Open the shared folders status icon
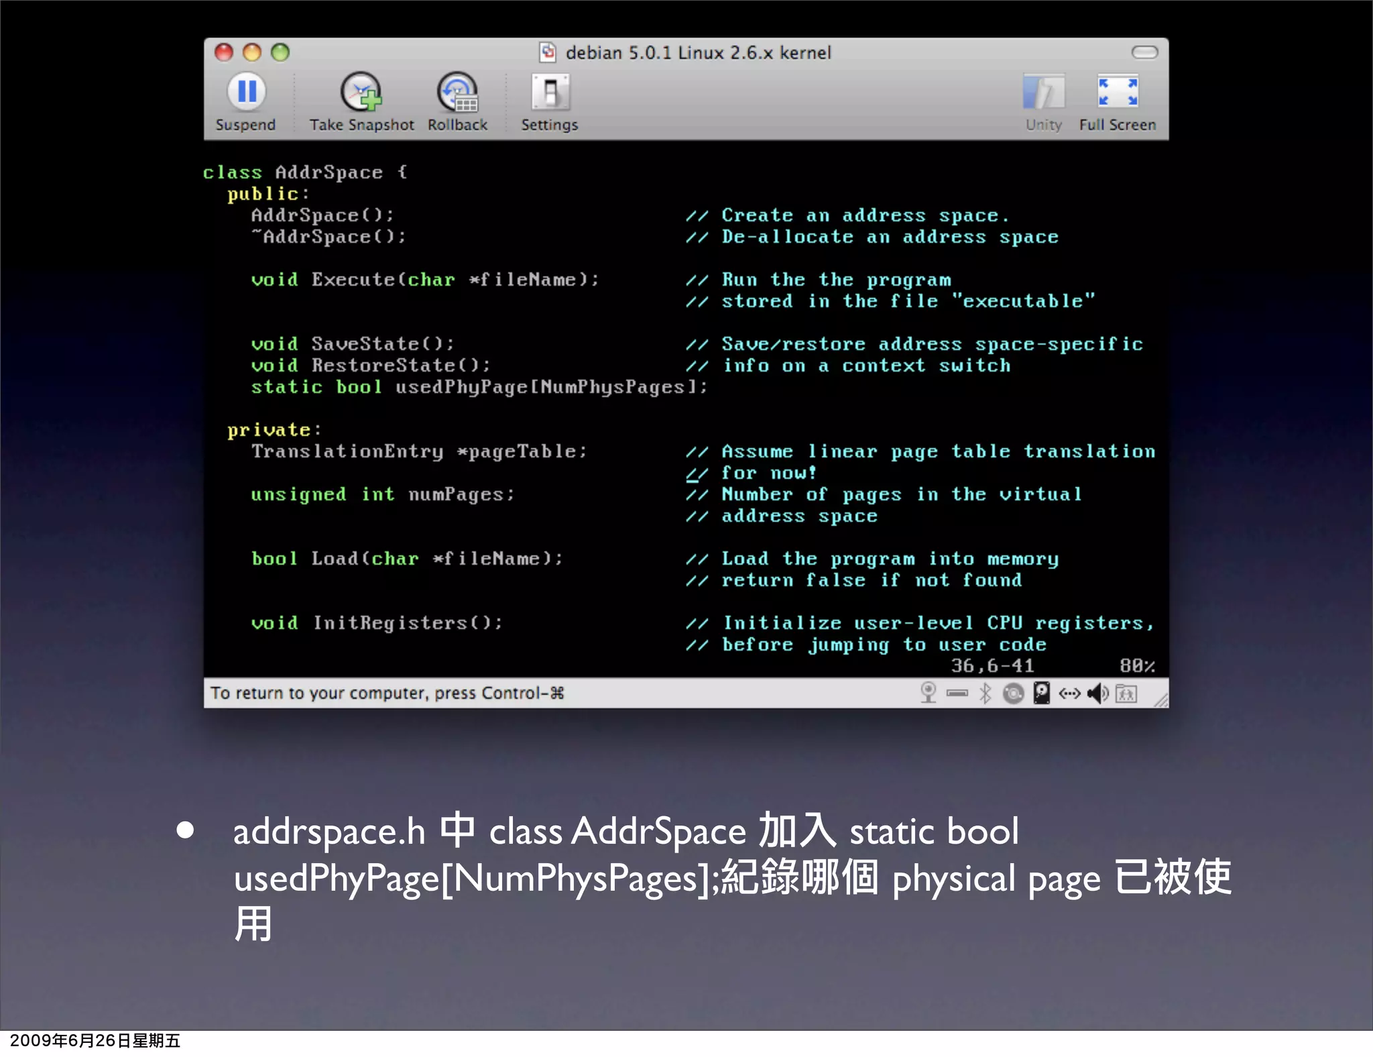Viewport: 1373px width, 1057px height. tap(1126, 693)
